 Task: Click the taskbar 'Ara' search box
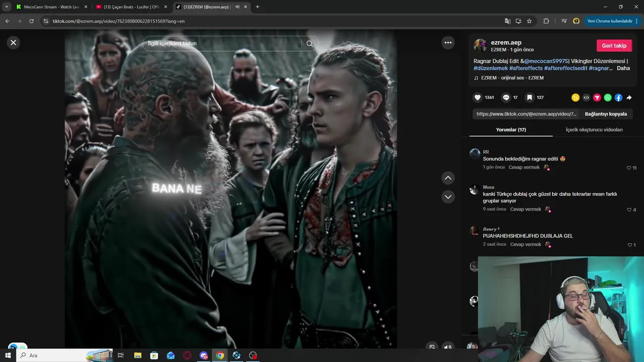tap(65, 355)
